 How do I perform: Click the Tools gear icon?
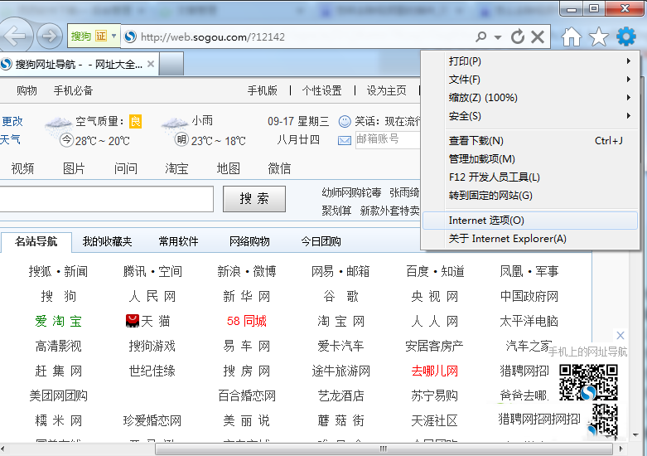click(x=626, y=36)
